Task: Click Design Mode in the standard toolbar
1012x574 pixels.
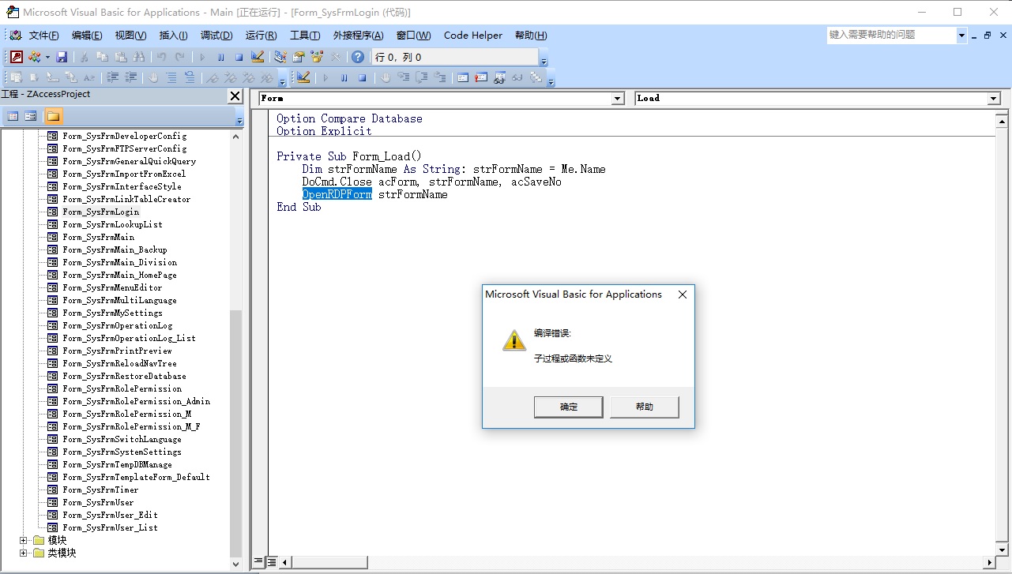Action: (x=258, y=57)
